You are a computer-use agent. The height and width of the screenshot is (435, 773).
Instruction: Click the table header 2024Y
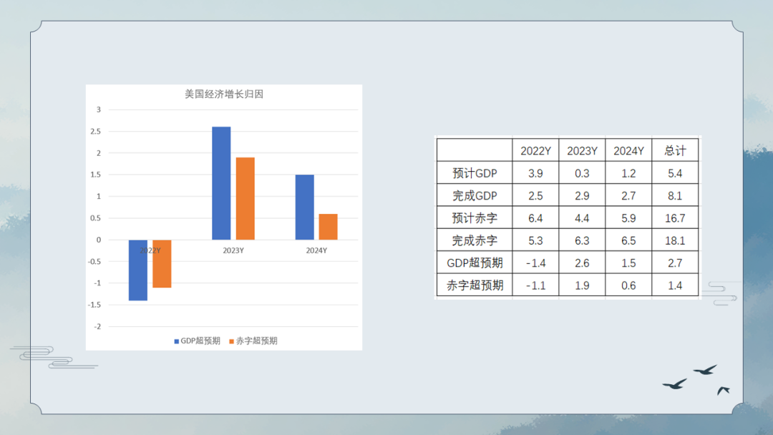(x=628, y=151)
